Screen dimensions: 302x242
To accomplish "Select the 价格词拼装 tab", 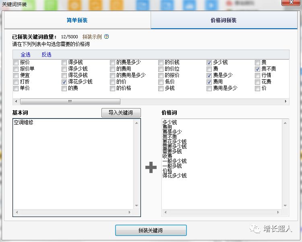I will pyautogui.click(x=223, y=20).
